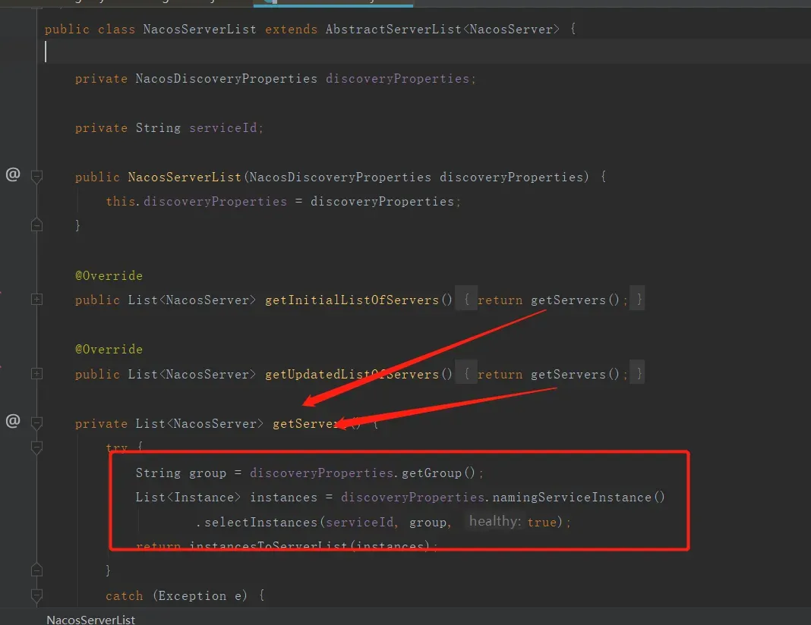
Task: Click the fold end marker after the constructor's closing brace
Action: [36, 225]
